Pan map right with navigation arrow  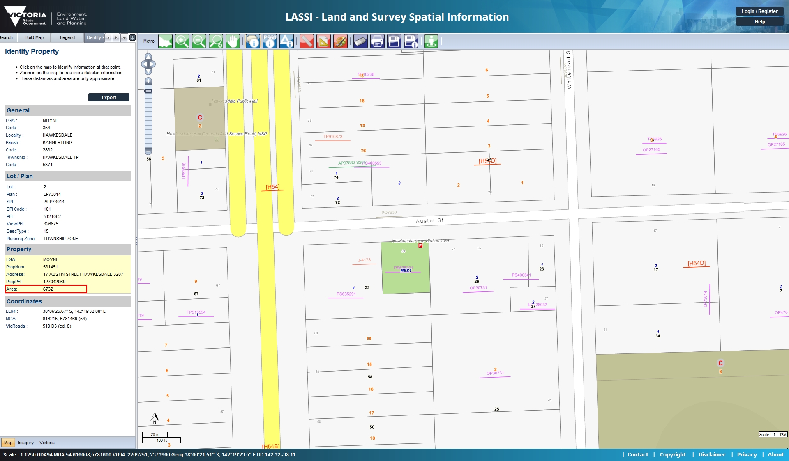(153, 64)
